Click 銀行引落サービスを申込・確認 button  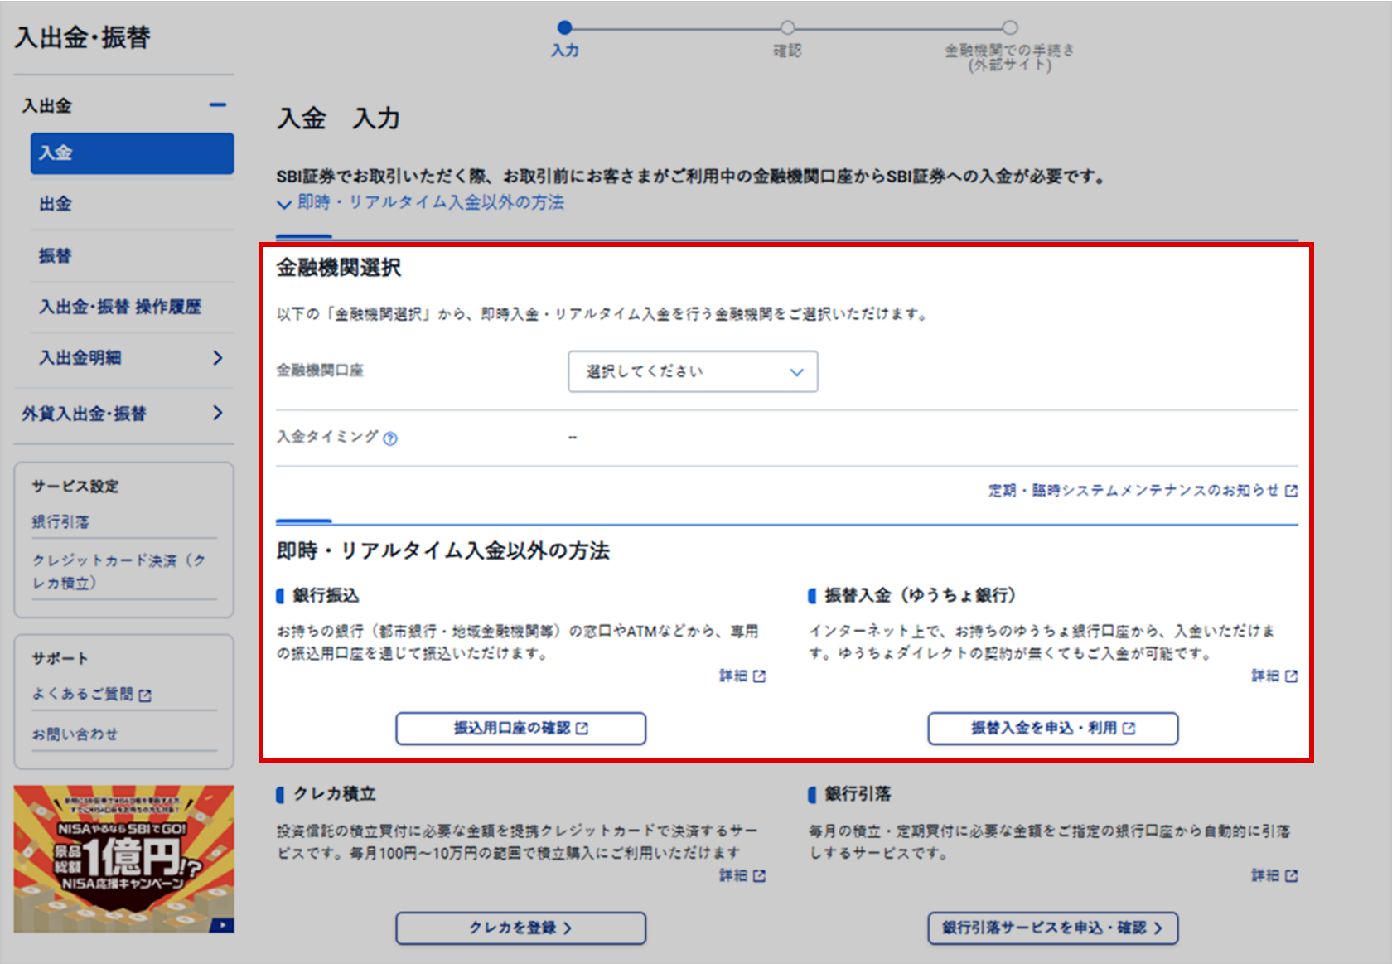[x=1052, y=928]
